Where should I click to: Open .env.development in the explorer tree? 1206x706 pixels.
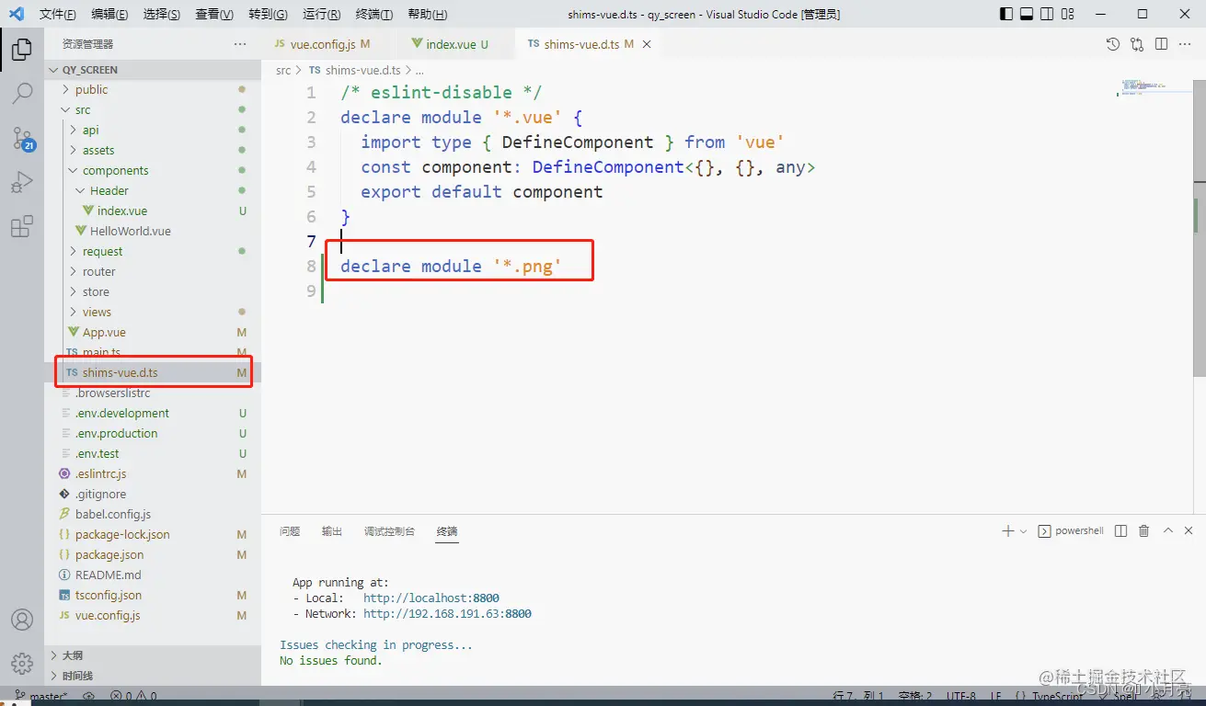121,413
